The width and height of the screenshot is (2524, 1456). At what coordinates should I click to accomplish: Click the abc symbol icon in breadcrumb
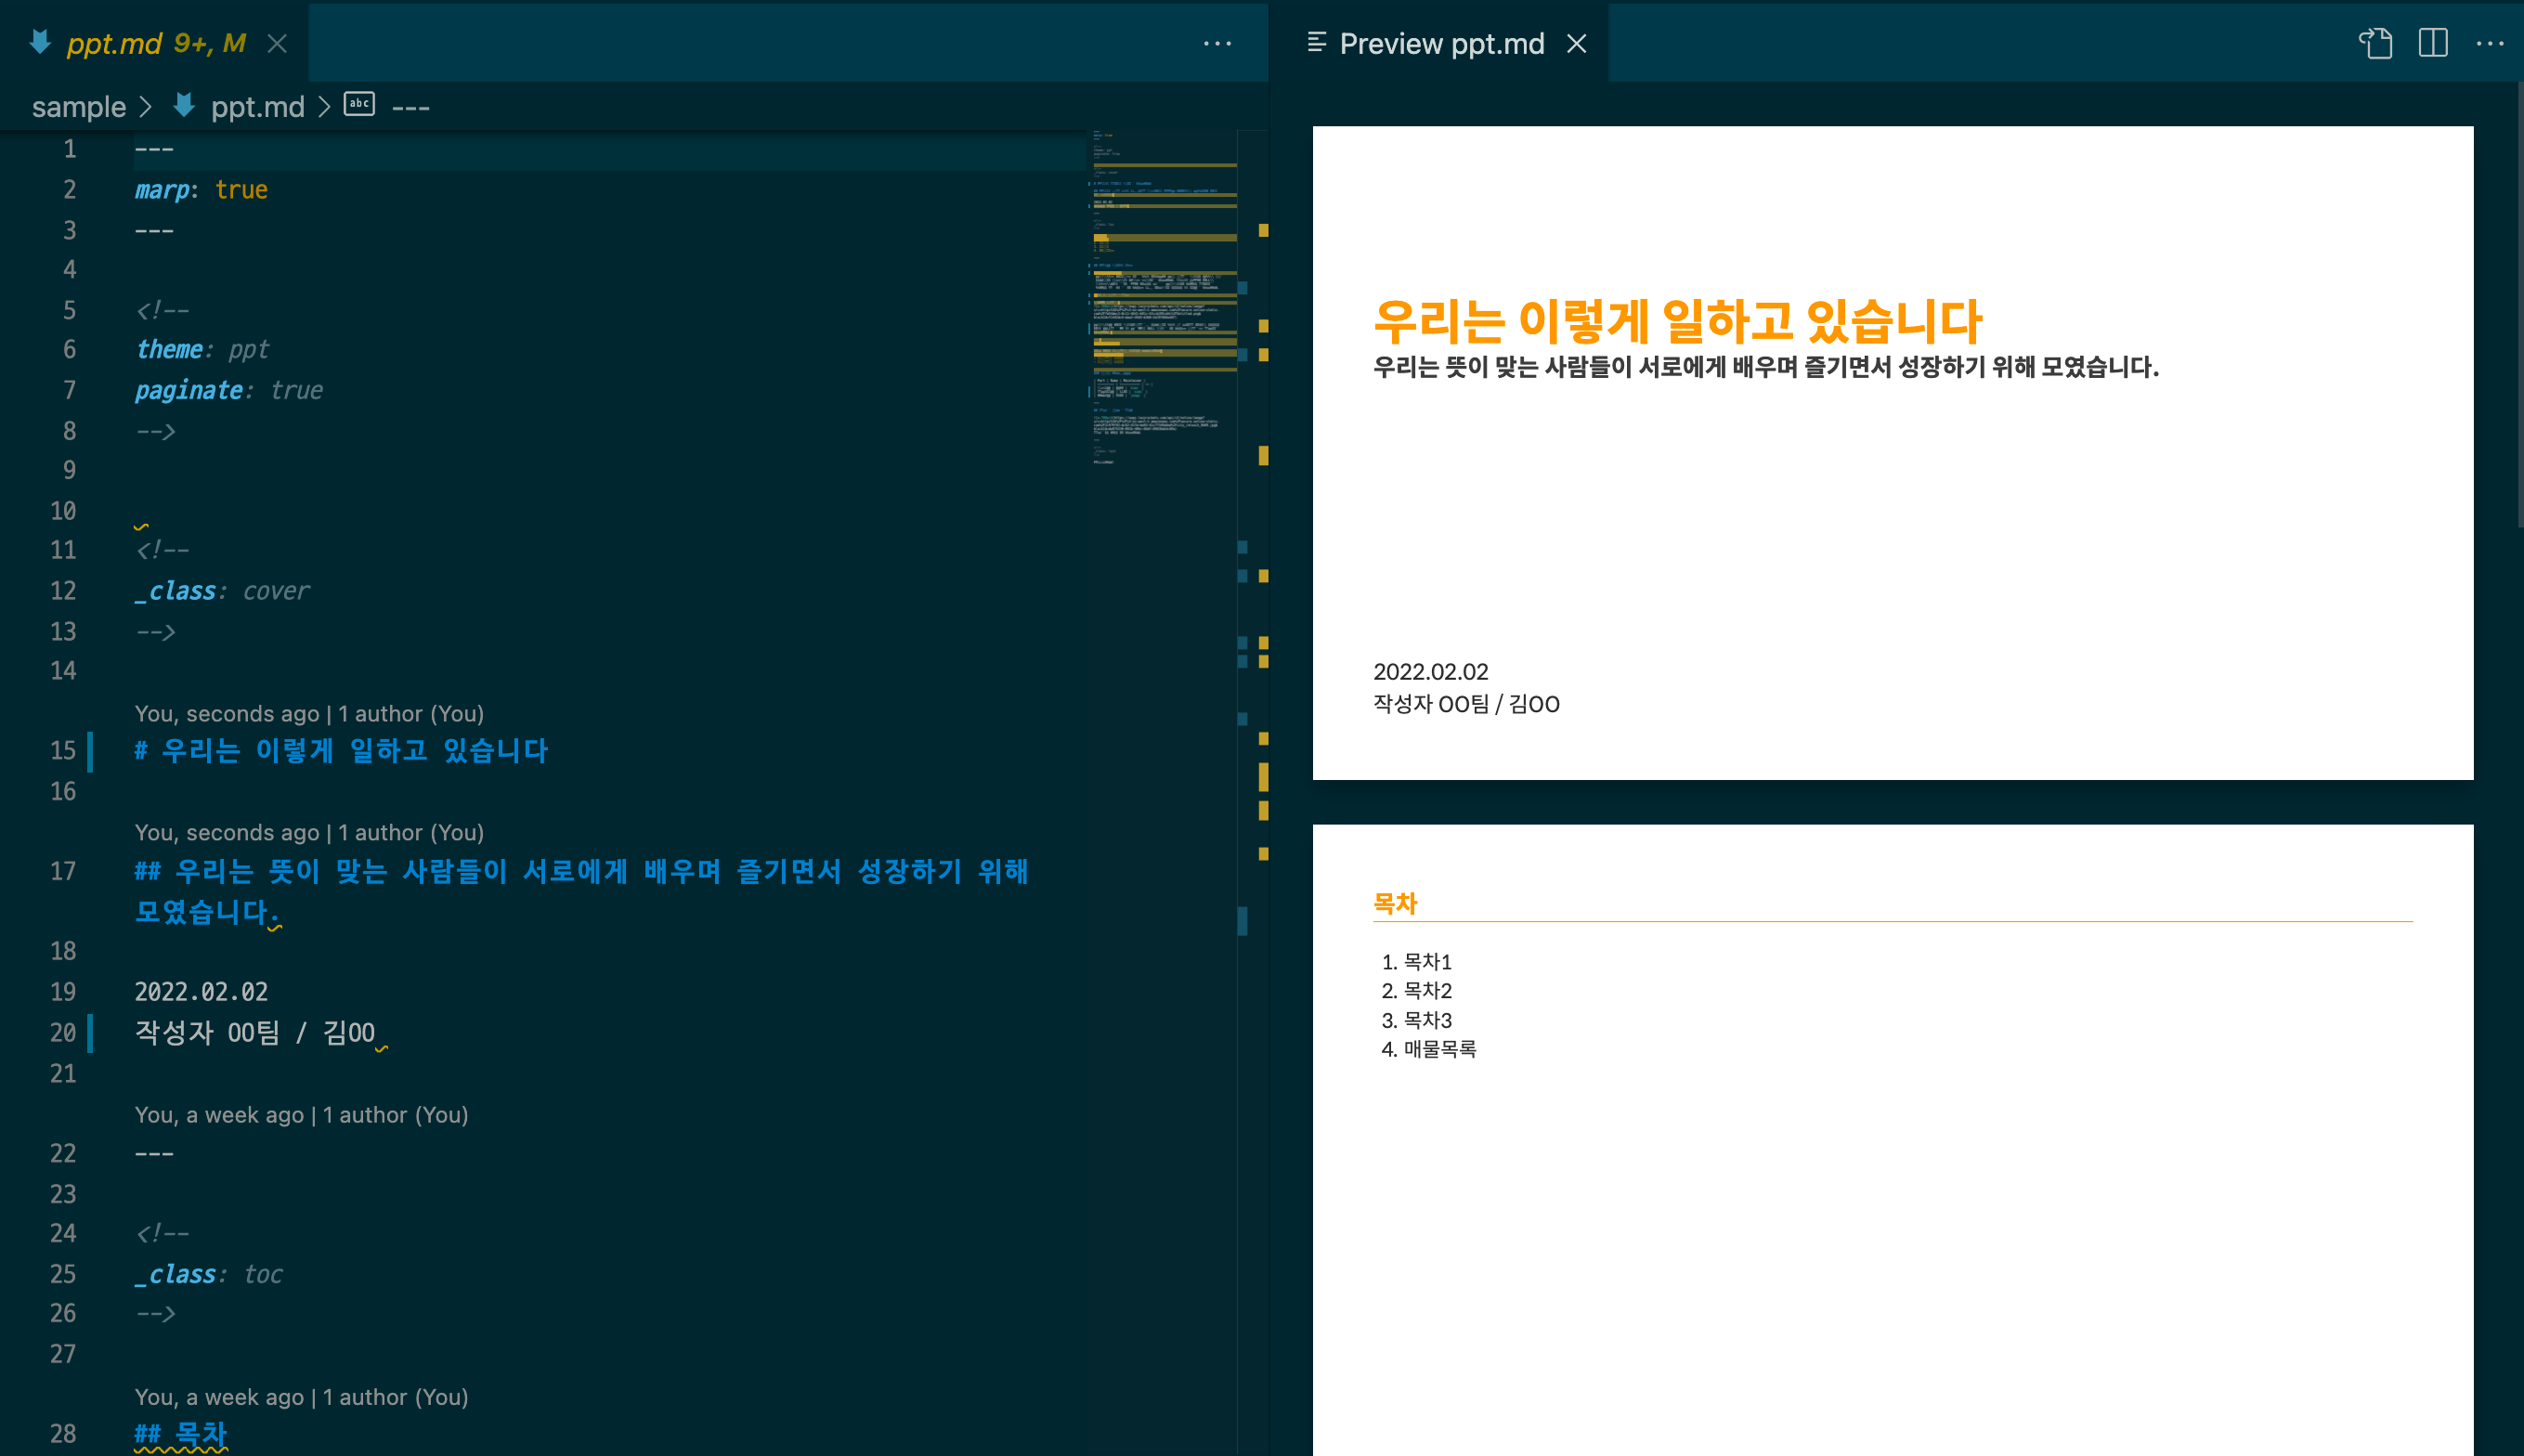coord(359,104)
